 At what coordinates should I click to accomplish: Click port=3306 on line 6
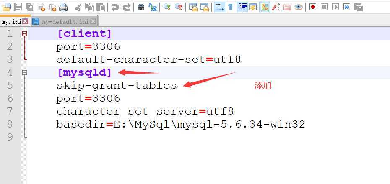[x=88, y=99]
